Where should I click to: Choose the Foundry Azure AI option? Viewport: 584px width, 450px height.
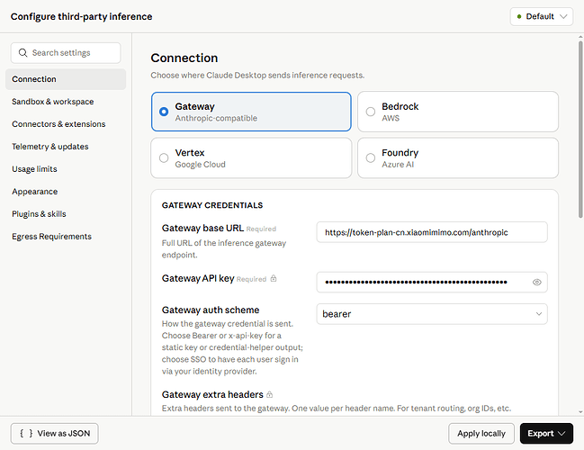coord(458,157)
